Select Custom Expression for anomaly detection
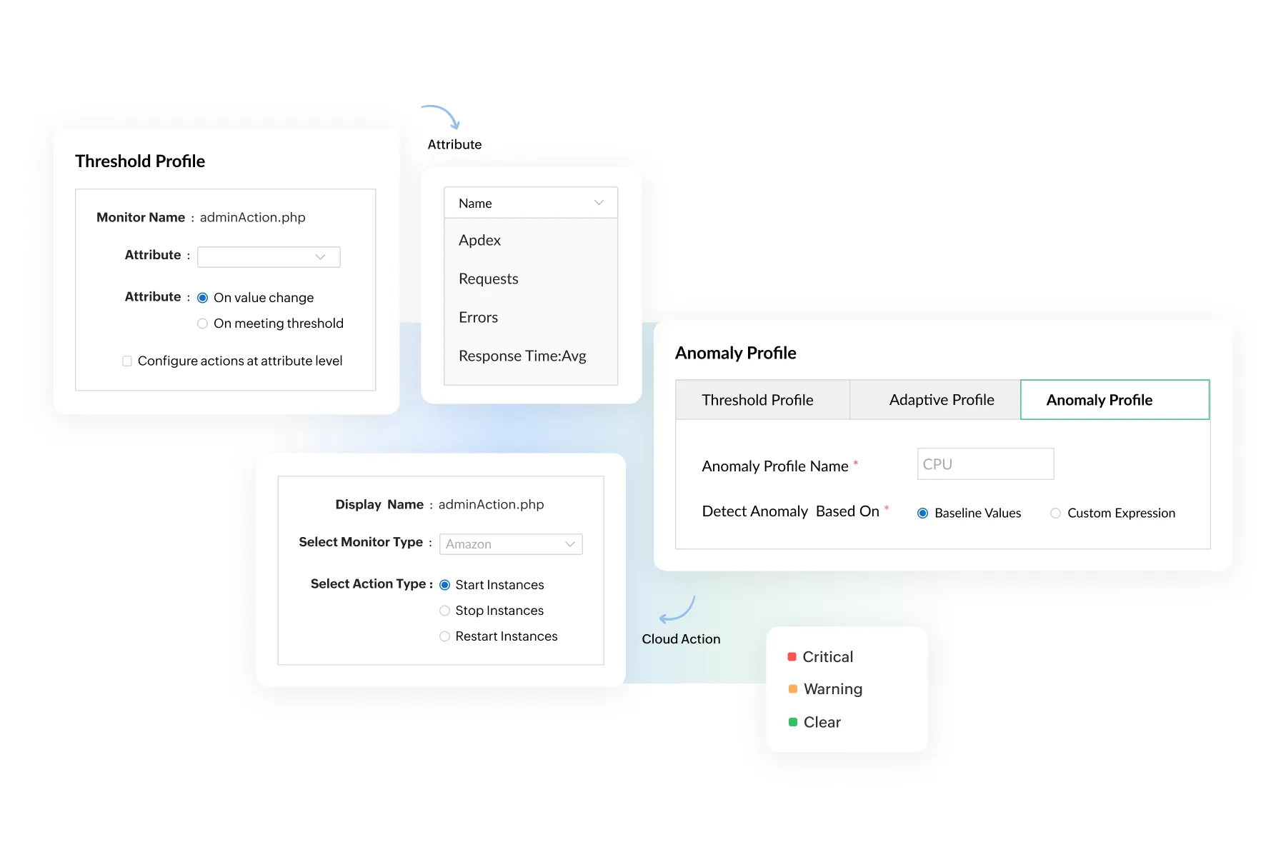This screenshot has height=857, width=1286. point(1055,513)
